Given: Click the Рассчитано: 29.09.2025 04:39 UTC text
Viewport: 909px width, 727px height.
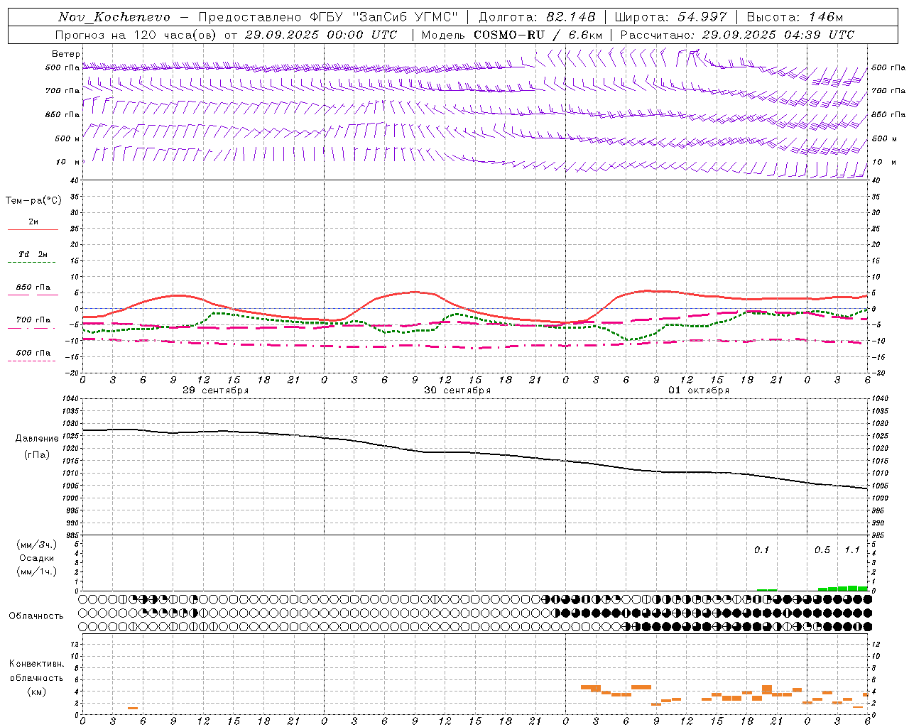Looking at the screenshot, I should [x=737, y=35].
